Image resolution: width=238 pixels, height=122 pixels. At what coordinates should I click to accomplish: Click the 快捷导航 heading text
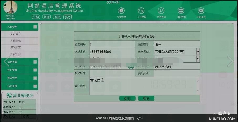point(113,2)
